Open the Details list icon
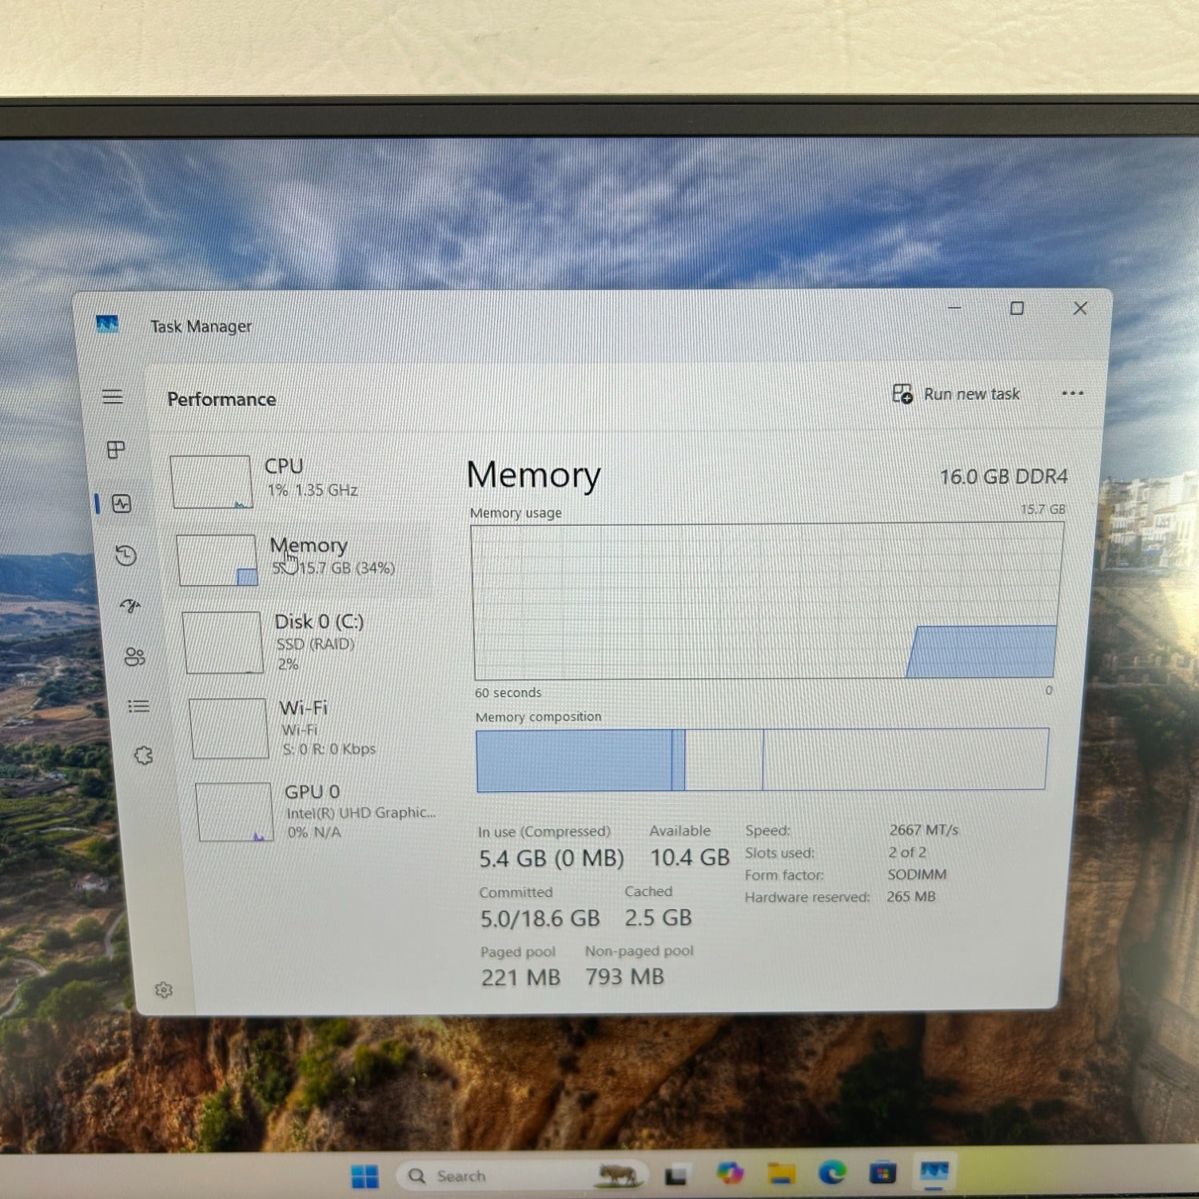The image size is (1199, 1199). 138,706
